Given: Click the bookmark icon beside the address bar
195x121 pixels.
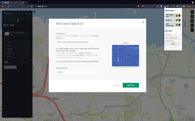Looking at the screenshot, I should (32, 6).
